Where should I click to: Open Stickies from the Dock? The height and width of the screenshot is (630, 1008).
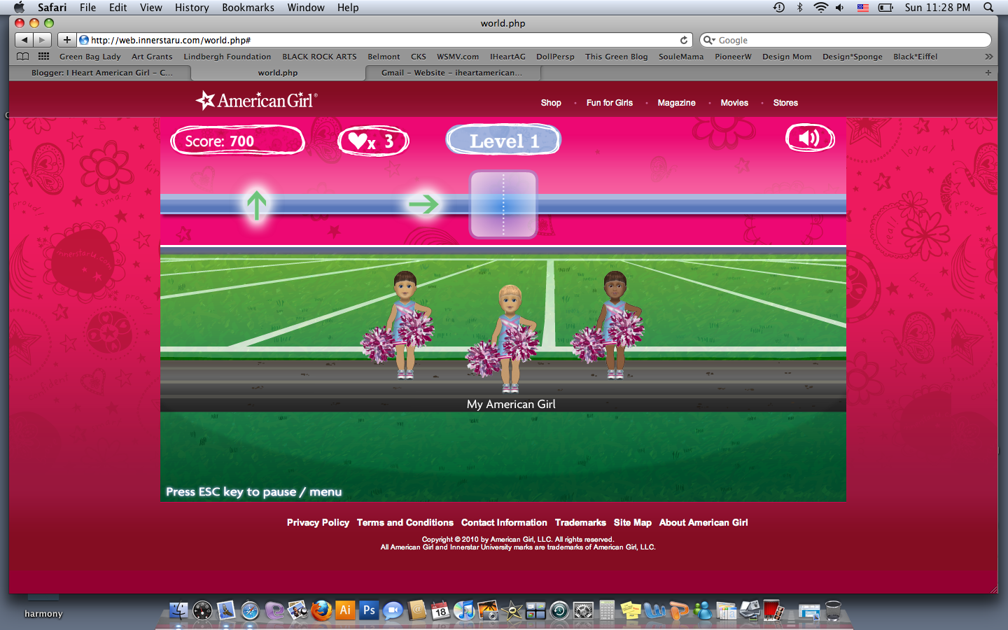point(631,610)
